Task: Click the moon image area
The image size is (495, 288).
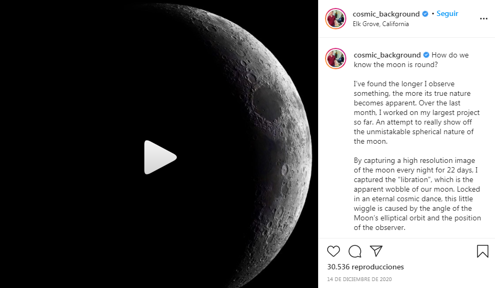Action: tap(159, 144)
